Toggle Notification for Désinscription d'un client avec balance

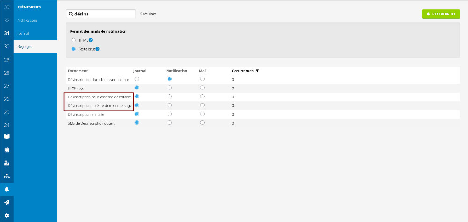point(169,79)
